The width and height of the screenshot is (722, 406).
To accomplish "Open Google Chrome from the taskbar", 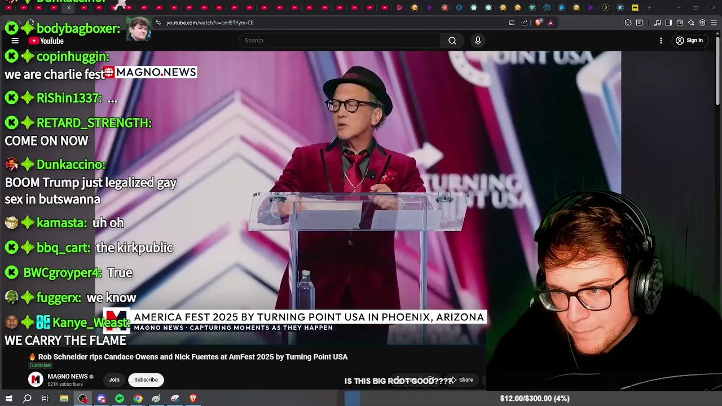I will tap(138, 399).
